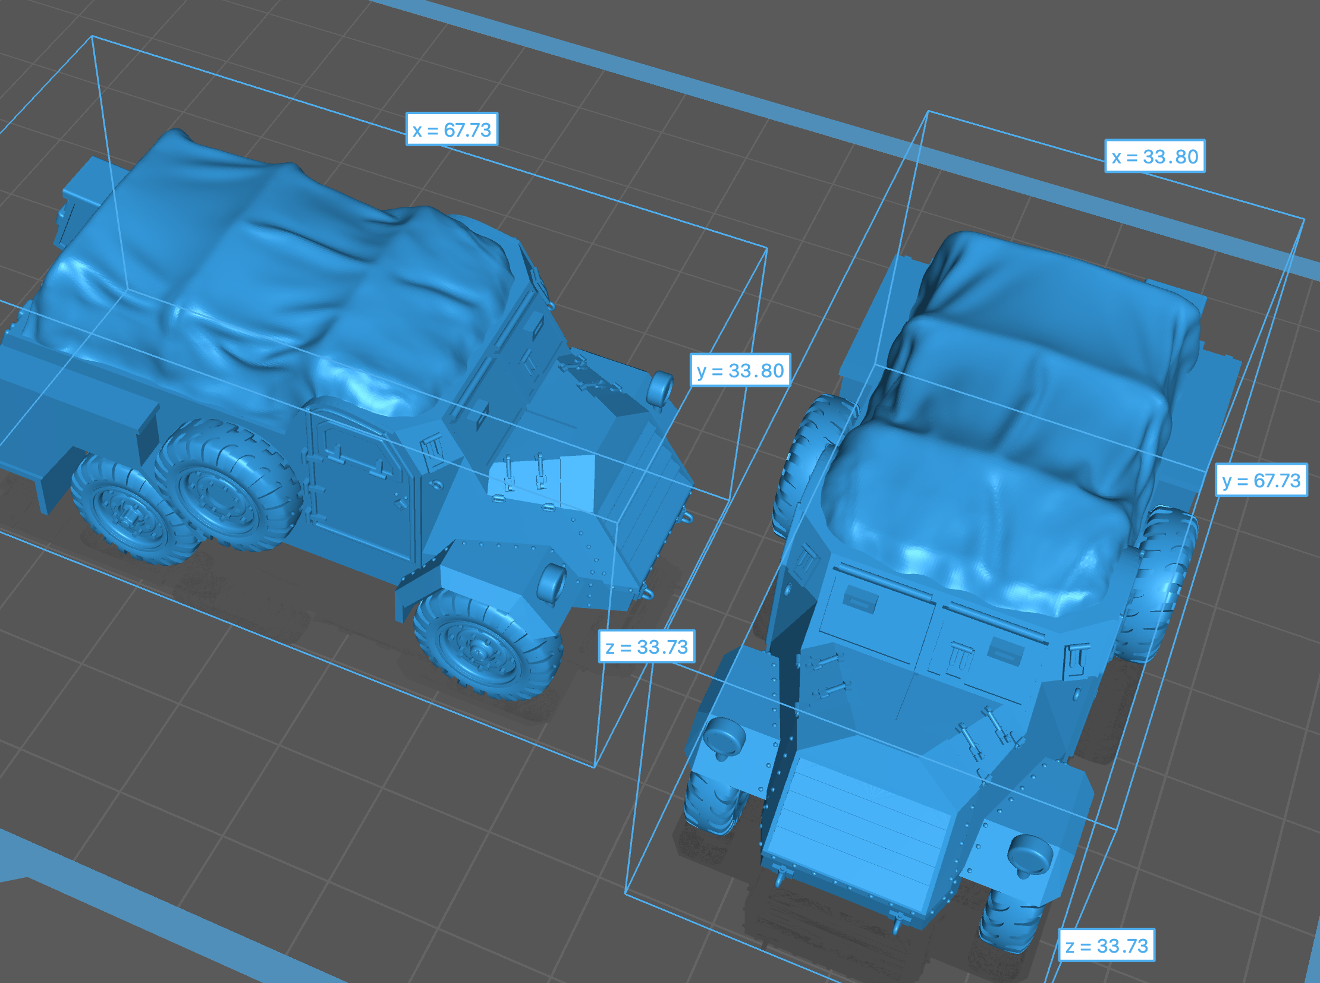The image size is (1320, 983).
Task: Click the x = 33.80 dimension label
Action: point(1155,156)
